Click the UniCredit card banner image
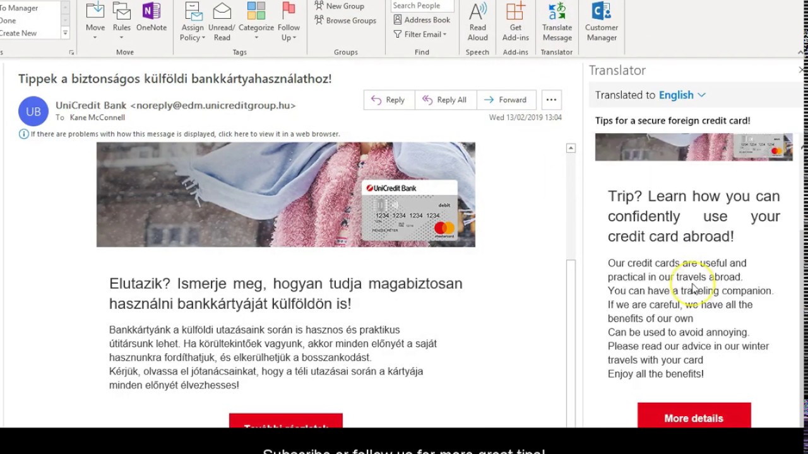808x454 pixels. pos(285,194)
